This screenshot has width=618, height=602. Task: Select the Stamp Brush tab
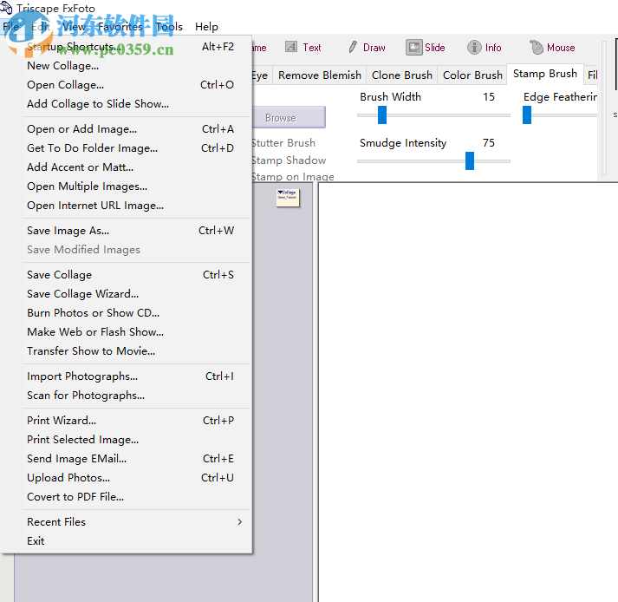point(544,74)
